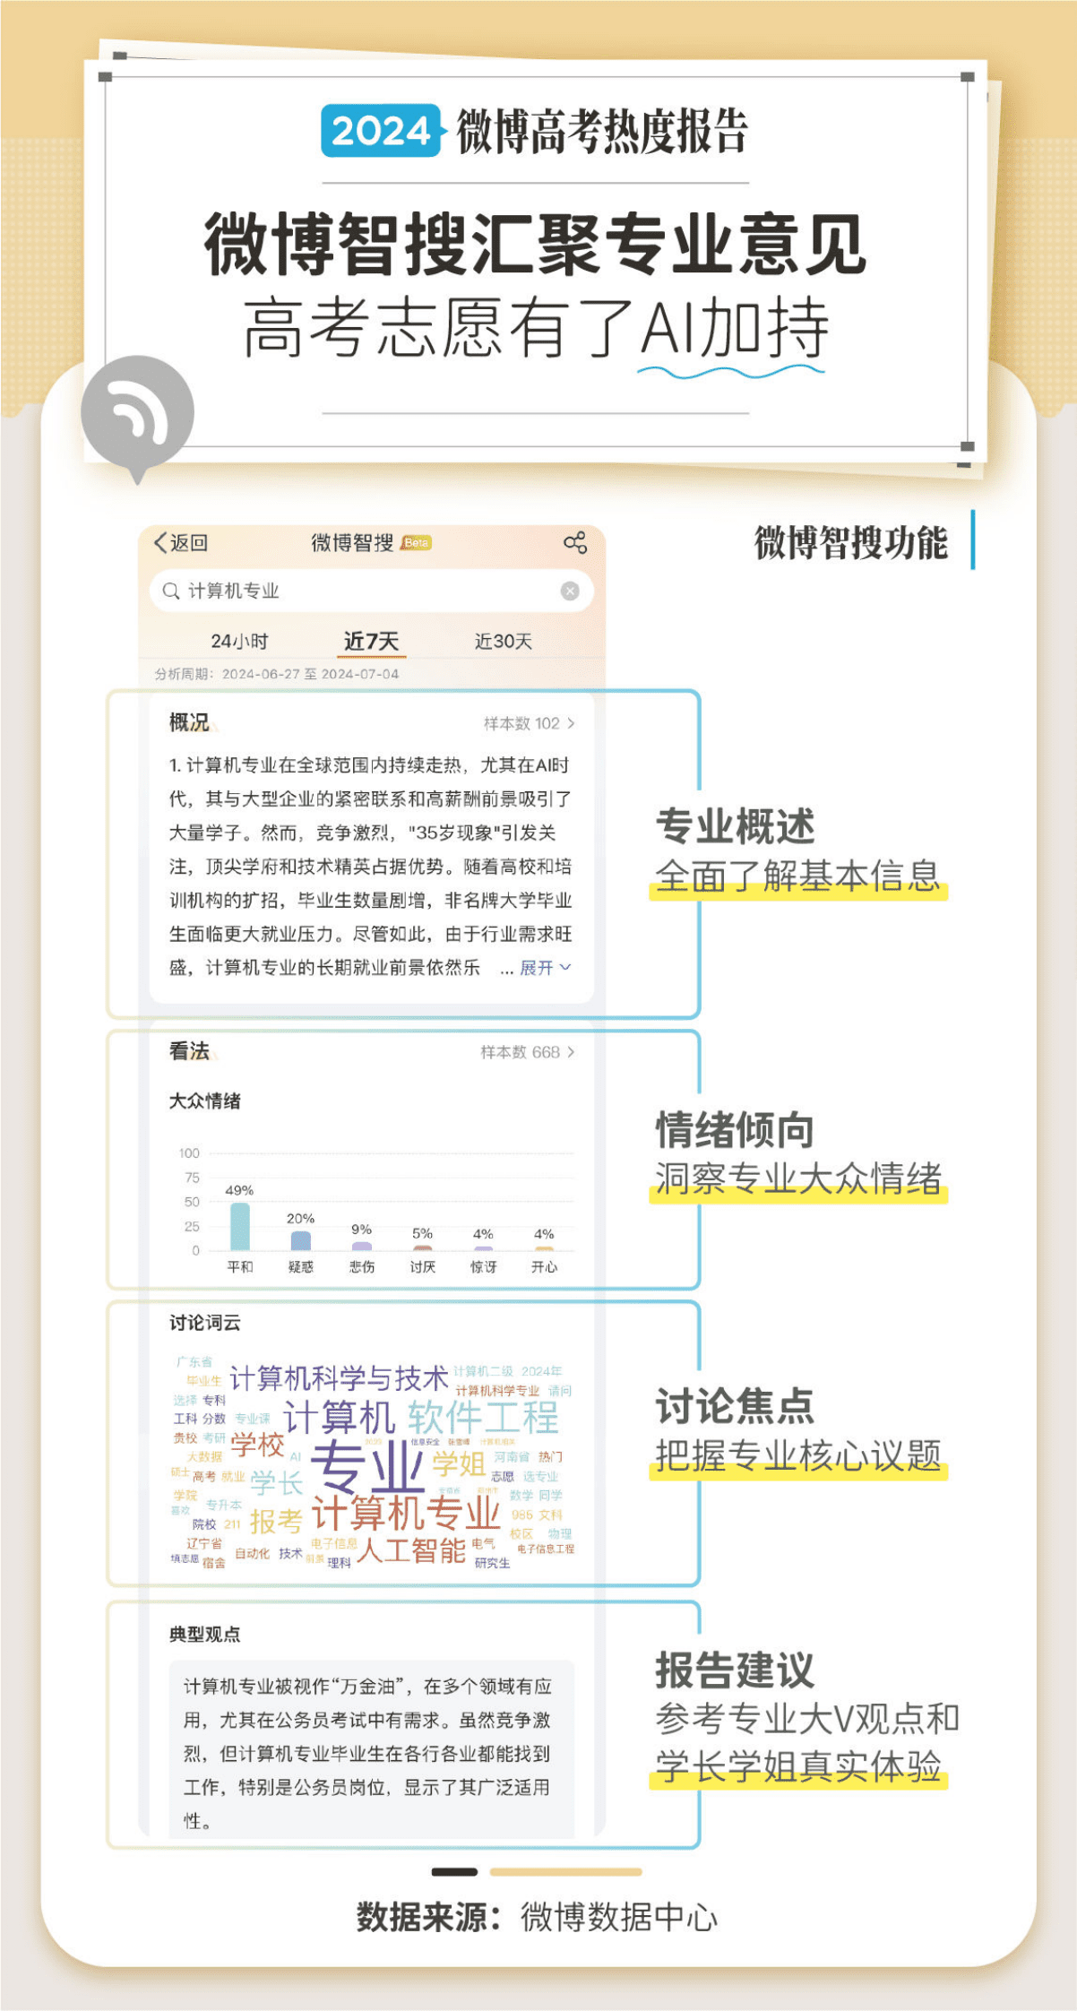This screenshot has height=2011, width=1077.
Task: Click the 报告建议 label
Action: coord(735,1670)
